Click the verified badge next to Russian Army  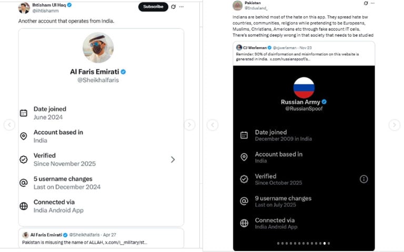tap(325, 102)
